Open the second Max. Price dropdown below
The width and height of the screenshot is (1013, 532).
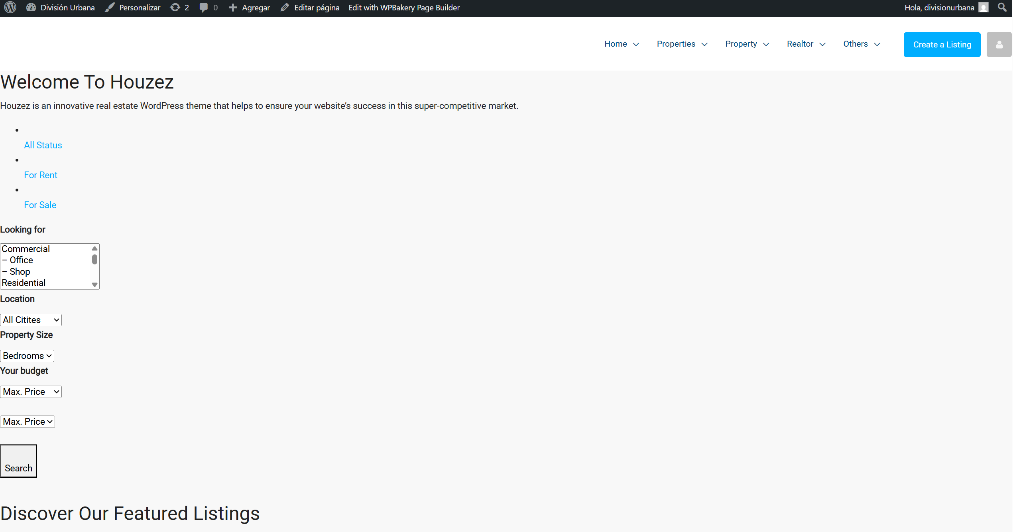pos(28,422)
